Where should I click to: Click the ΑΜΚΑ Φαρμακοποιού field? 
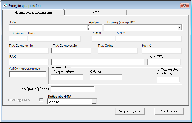[28, 74]
